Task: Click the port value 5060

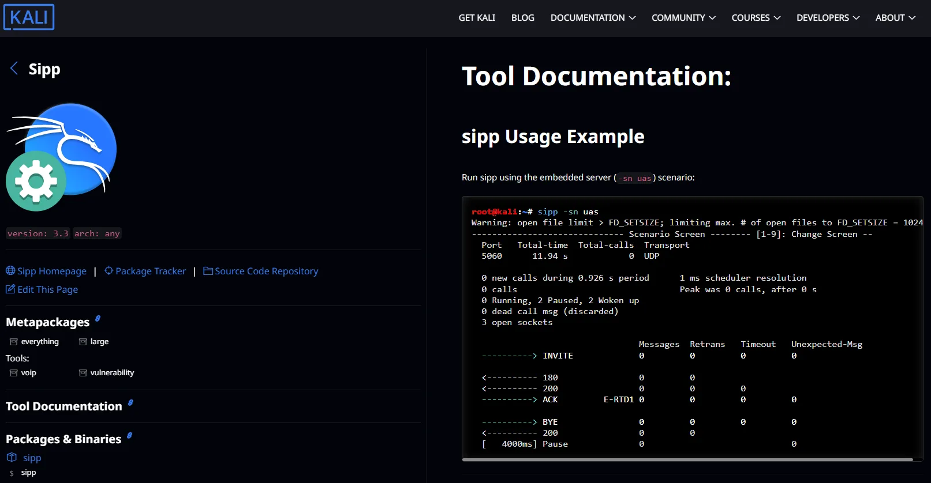Action: 492,256
